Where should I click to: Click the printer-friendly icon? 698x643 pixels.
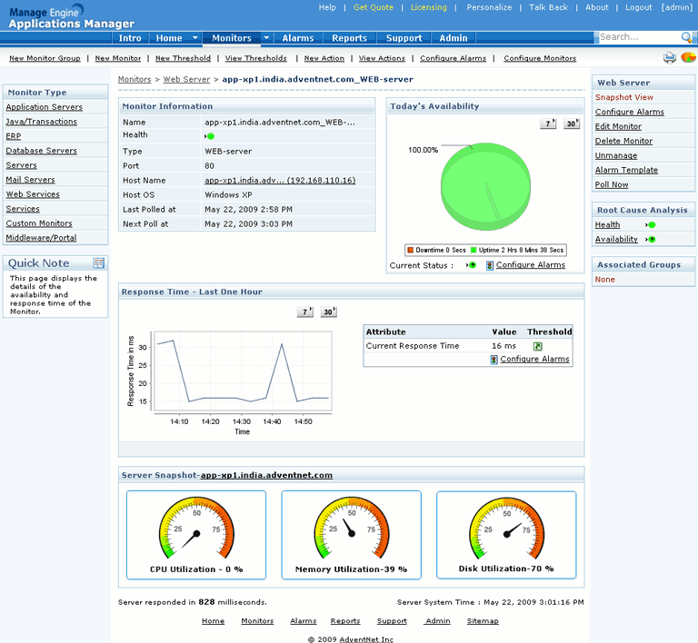click(670, 58)
